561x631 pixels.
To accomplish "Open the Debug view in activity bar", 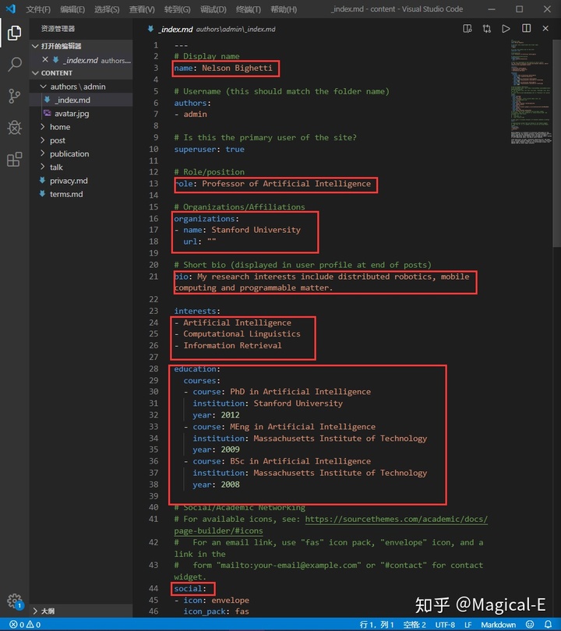I will click(15, 128).
